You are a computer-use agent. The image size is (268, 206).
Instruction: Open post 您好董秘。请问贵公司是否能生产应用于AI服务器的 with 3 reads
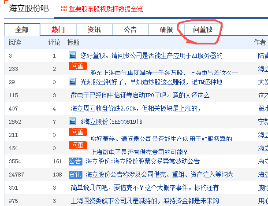(x=152, y=55)
